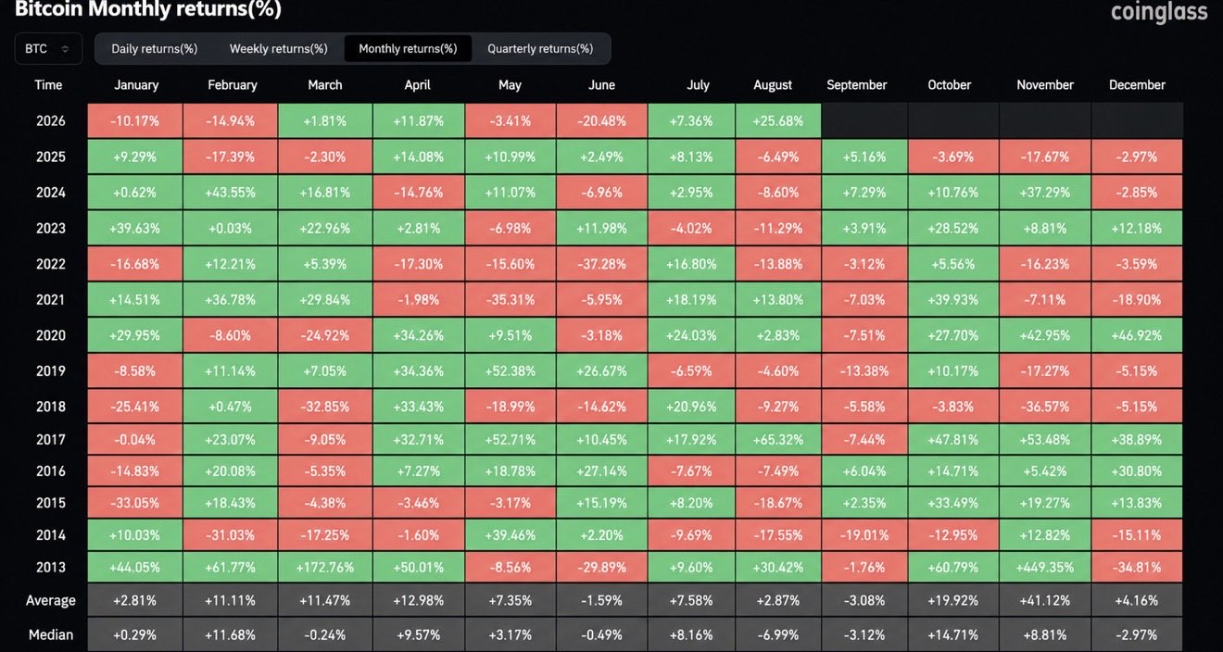Select the 2026 August +25.68% cell

[x=778, y=120]
